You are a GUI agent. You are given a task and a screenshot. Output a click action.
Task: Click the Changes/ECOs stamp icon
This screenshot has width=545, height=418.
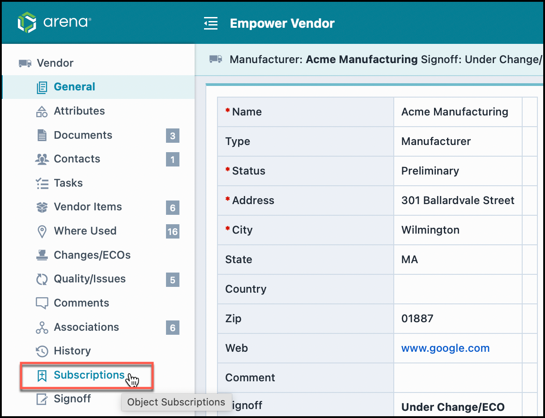[42, 255]
